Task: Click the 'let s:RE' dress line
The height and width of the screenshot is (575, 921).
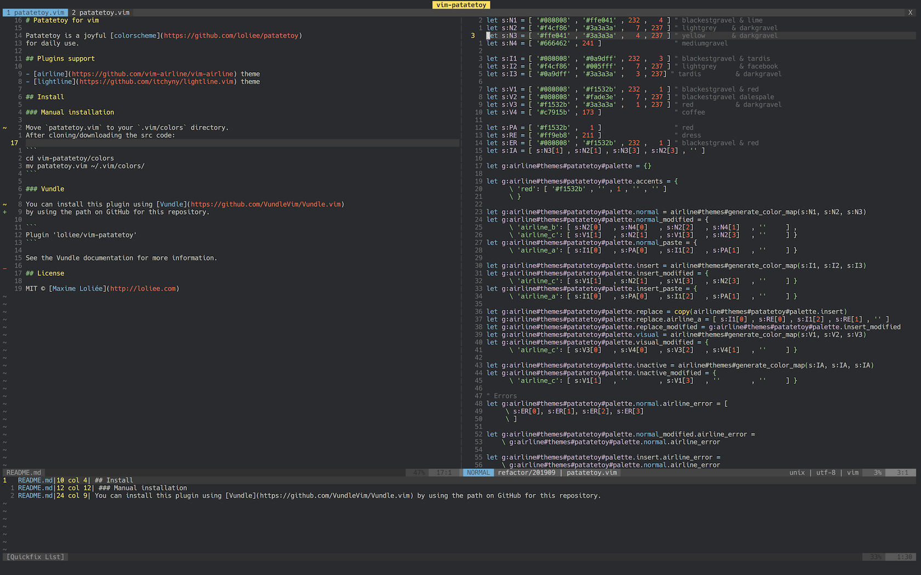Action: (x=594, y=135)
